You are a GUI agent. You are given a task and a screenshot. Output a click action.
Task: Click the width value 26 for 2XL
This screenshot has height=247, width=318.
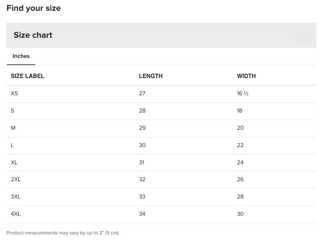[x=240, y=179]
